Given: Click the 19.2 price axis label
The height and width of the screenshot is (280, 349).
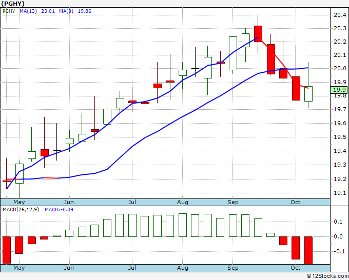Looking at the screenshot, I should pos(340,179).
